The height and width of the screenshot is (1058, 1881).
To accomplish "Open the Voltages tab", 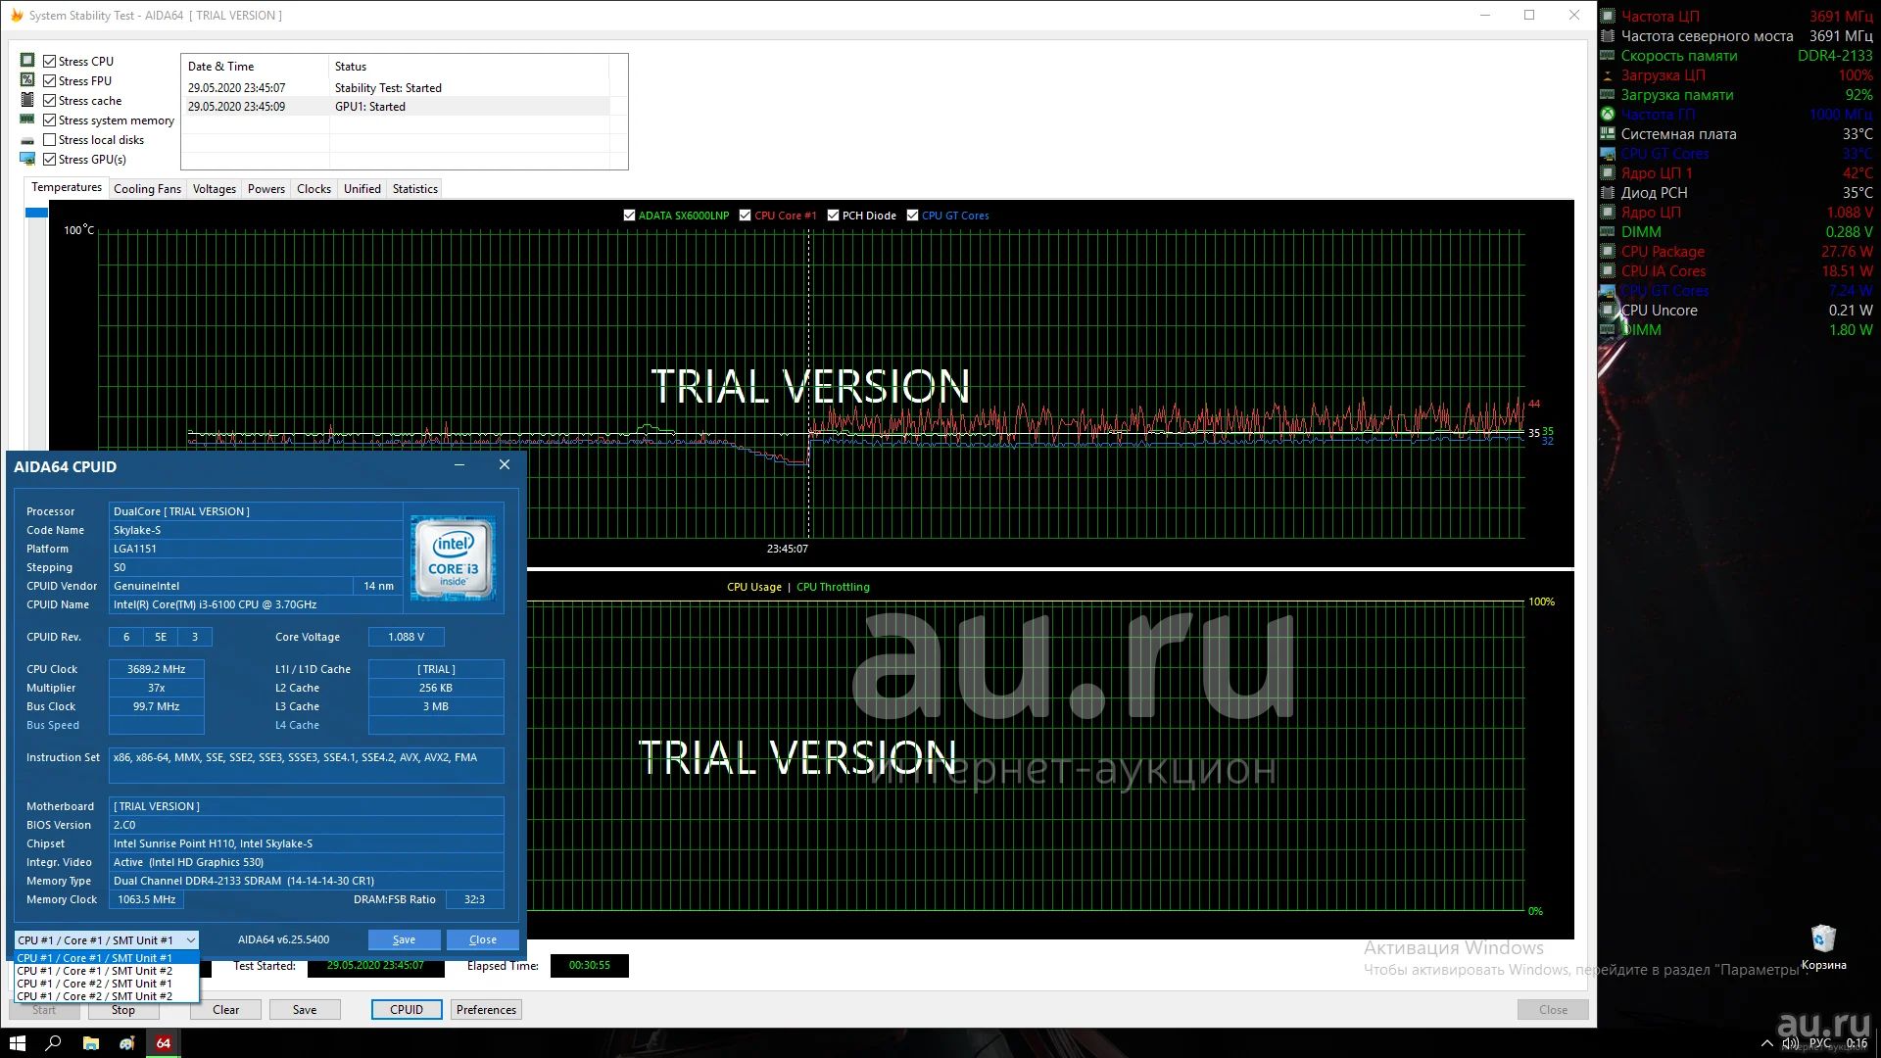I will point(214,189).
